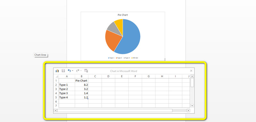This screenshot has height=122, width=256.
Task: Select row 2 header
Action: click(x=56, y=85)
